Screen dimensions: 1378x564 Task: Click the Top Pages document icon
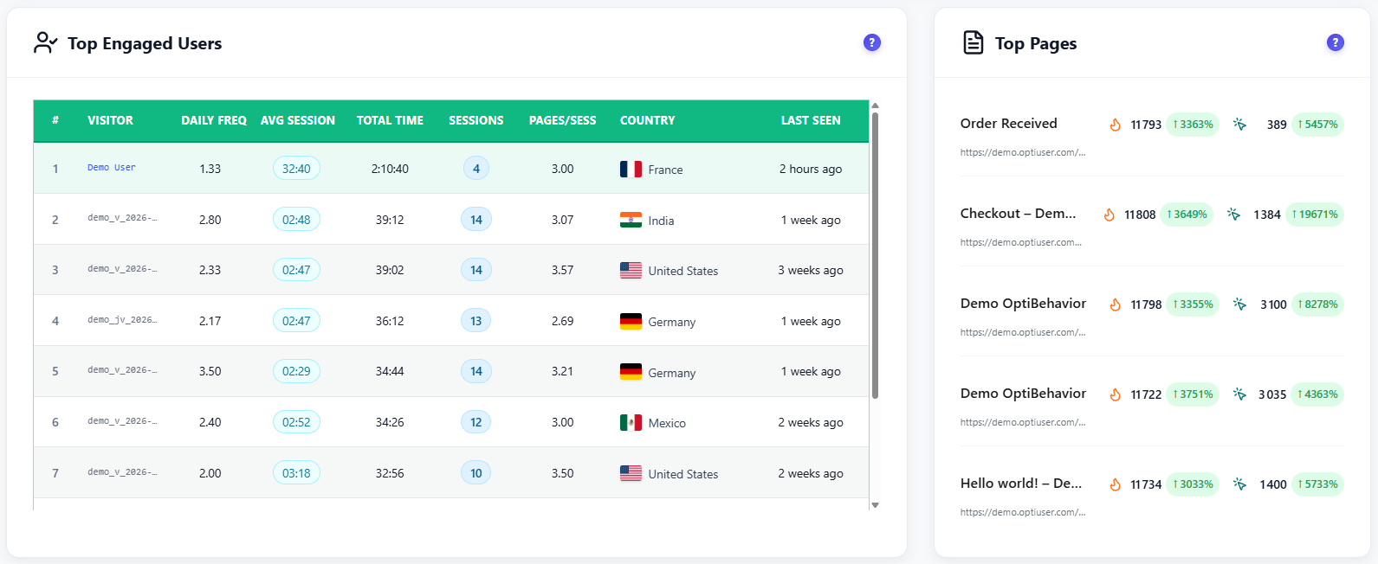pos(974,42)
